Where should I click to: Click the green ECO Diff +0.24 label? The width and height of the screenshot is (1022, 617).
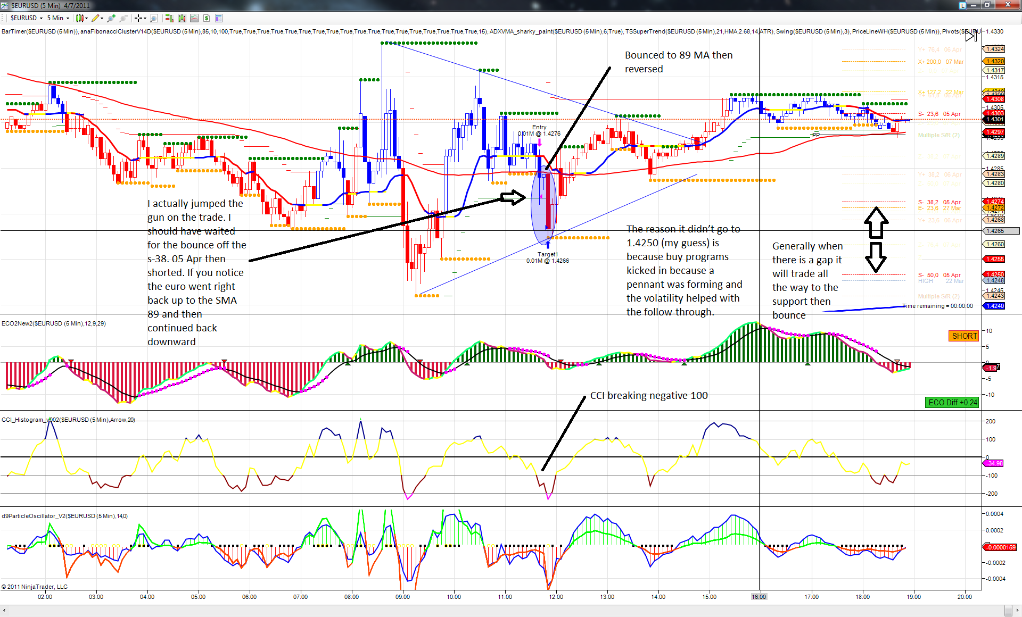coord(953,403)
